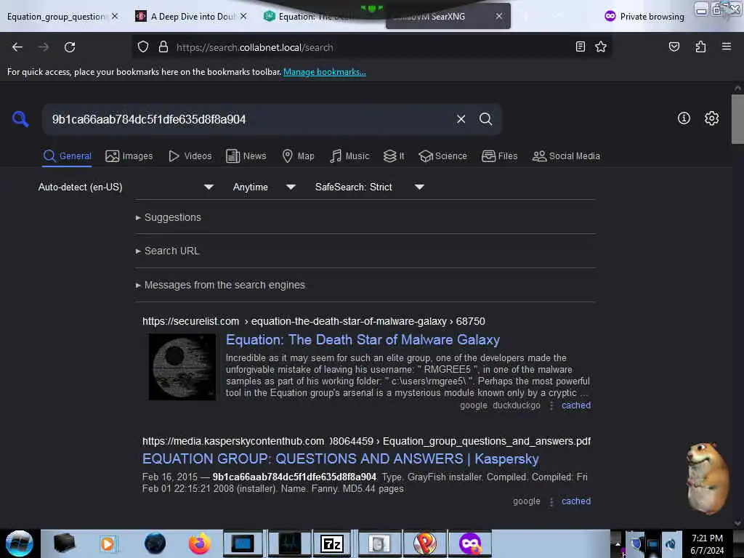Select the News search category

tap(246, 156)
